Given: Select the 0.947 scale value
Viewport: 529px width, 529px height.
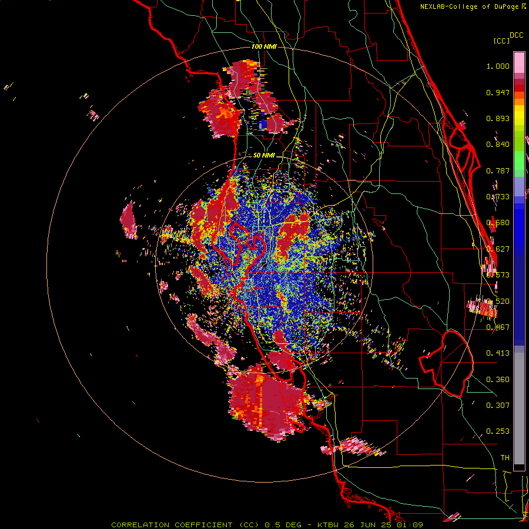Looking at the screenshot, I should [x=498, y=92].
